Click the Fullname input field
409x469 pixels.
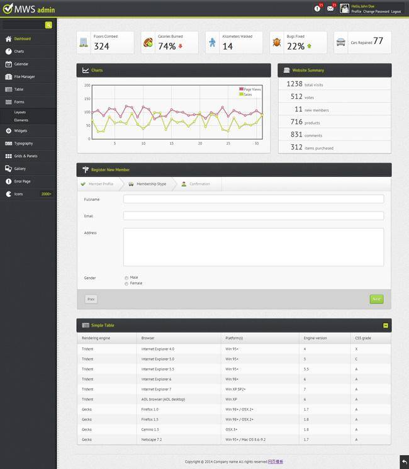pyautogui.click(x=253, y=199)
